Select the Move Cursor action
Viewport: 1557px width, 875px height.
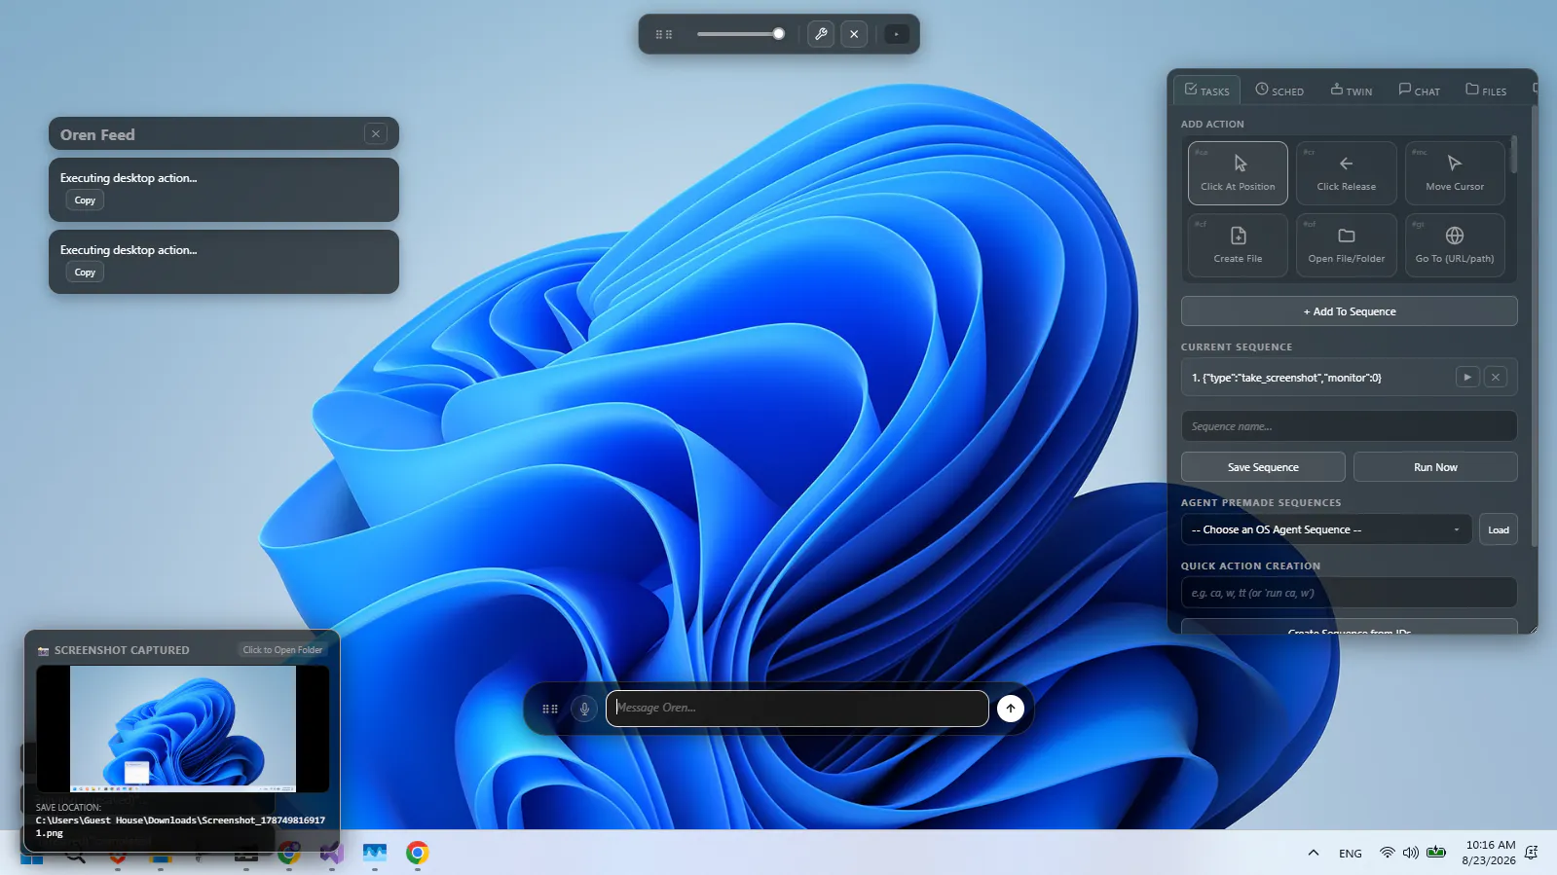coord(1455,173)
